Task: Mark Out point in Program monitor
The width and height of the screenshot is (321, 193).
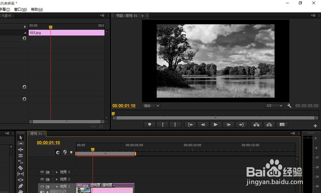Action: tap(175, 125)
